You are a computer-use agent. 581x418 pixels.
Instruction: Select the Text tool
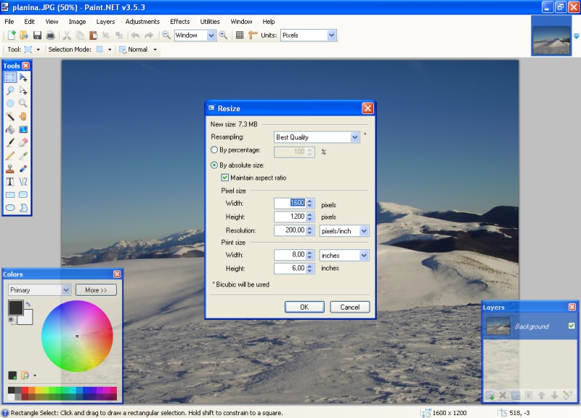pos(11,182)
